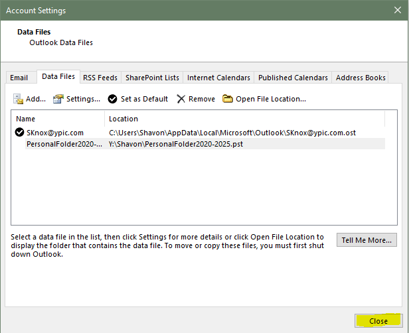Go to the Address Books tab
The image size is (409, 333).
coord(361,78)
